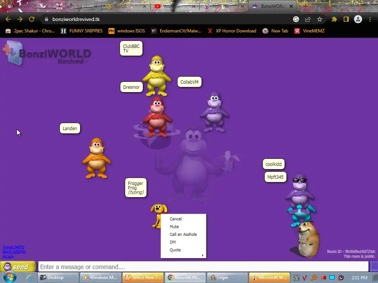378x283 pixels.
Task: Choose DM in the context menu
Action: tap(183, 242)
